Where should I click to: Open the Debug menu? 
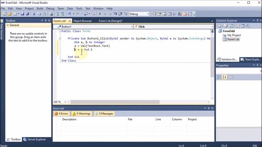(x=50, y=9)
